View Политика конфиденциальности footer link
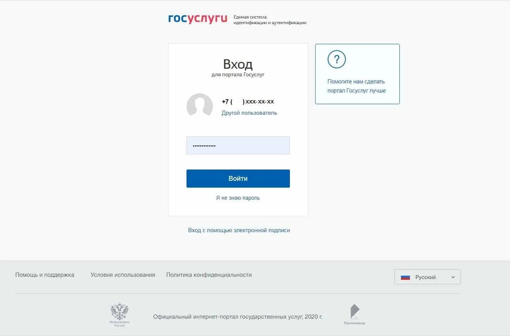510x336 pixels. (x=209, y=275)
